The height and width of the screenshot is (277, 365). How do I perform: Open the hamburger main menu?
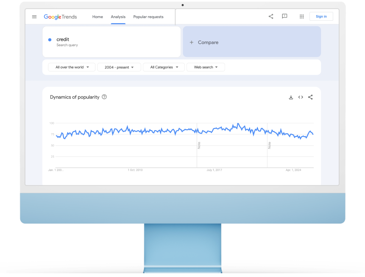pos(34,17)
